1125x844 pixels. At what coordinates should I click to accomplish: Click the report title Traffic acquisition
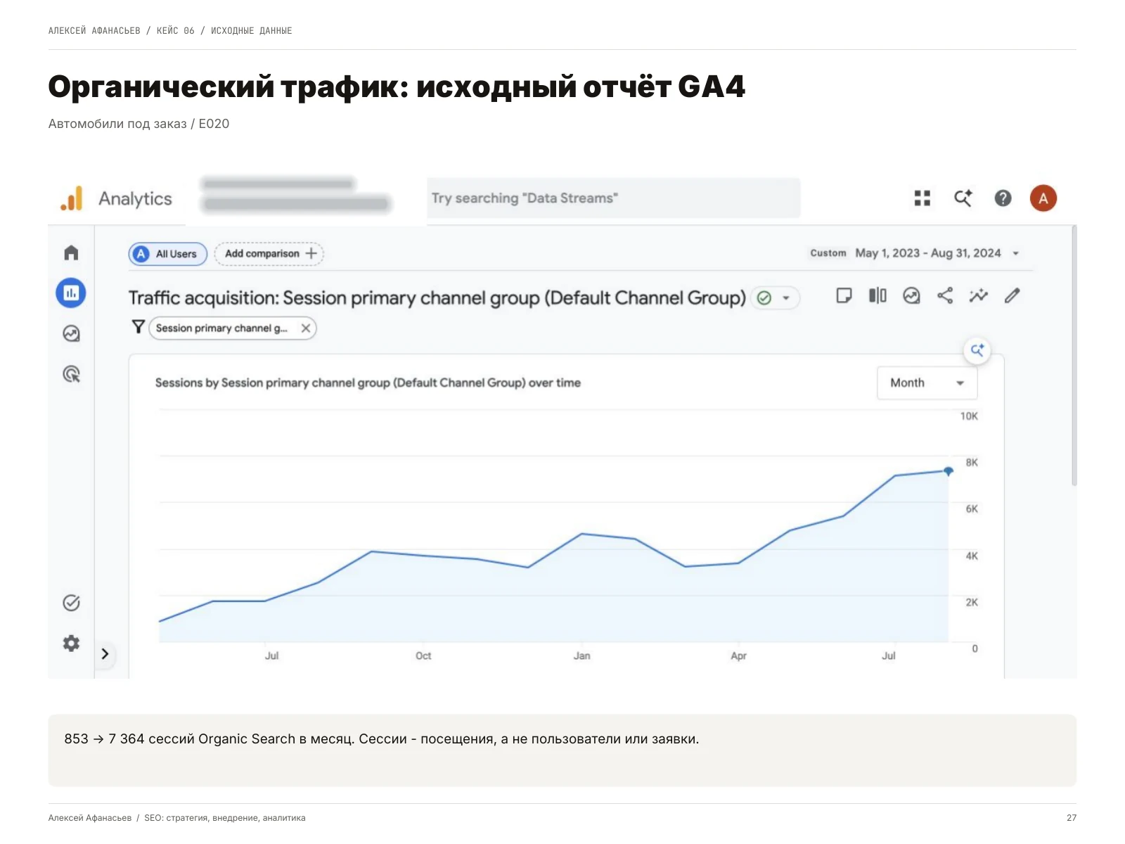tap(437, 298)
